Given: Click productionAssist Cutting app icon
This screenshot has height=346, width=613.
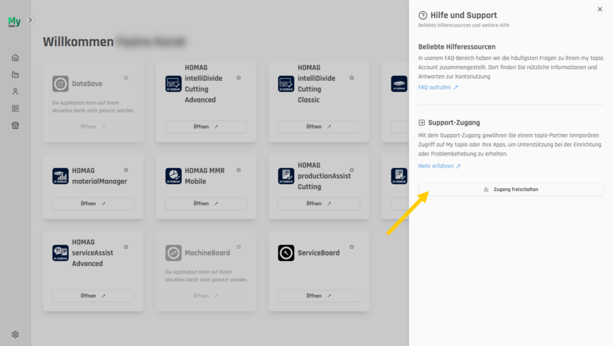Looking at the screenshot, I should pyautogui.click(x=286, y=176).
